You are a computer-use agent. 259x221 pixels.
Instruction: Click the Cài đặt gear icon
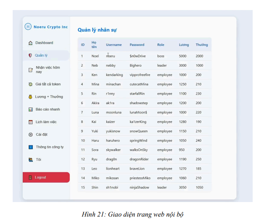(x=31, y=135)
